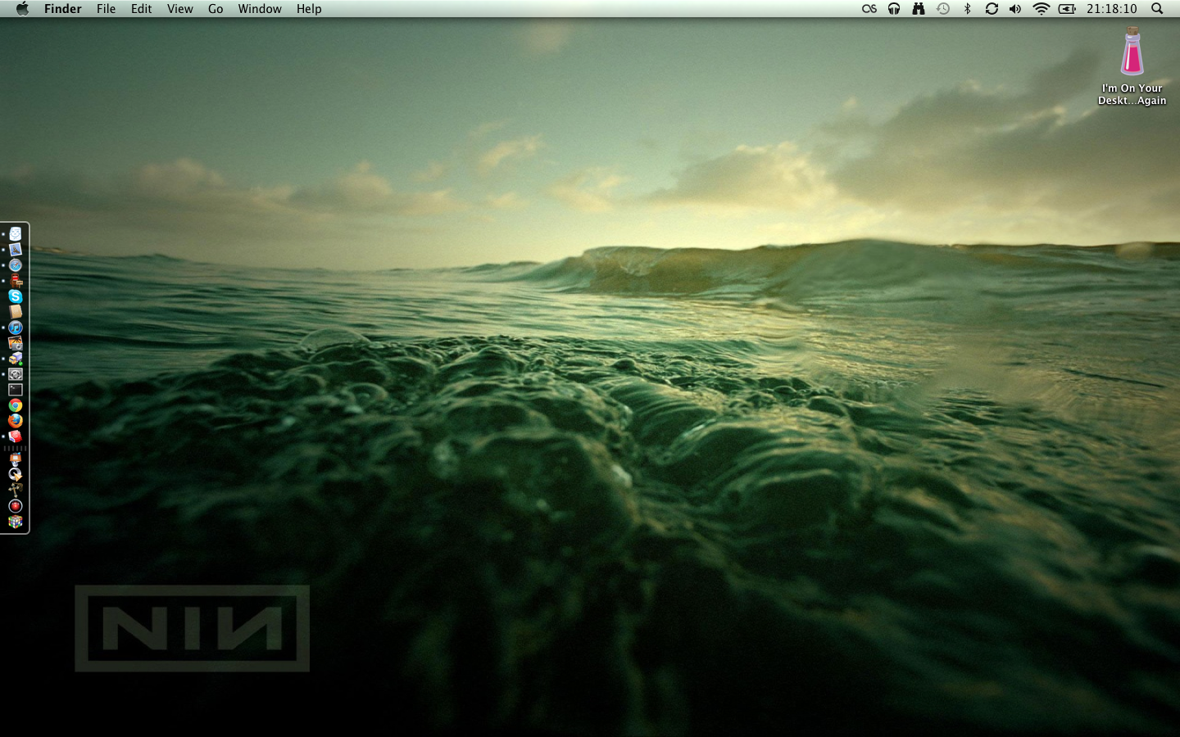Open the volume control in menu bar
Viewport: 1180px width, 737px height.
click(1015, 9)
